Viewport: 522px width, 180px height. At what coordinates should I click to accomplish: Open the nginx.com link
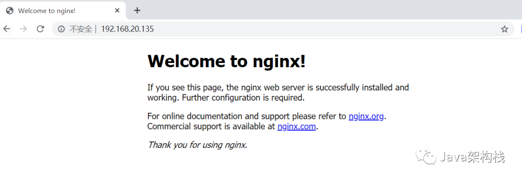(296, 127)
